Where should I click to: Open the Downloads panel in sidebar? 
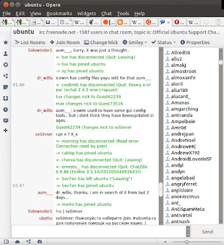[x=5, y=99]
